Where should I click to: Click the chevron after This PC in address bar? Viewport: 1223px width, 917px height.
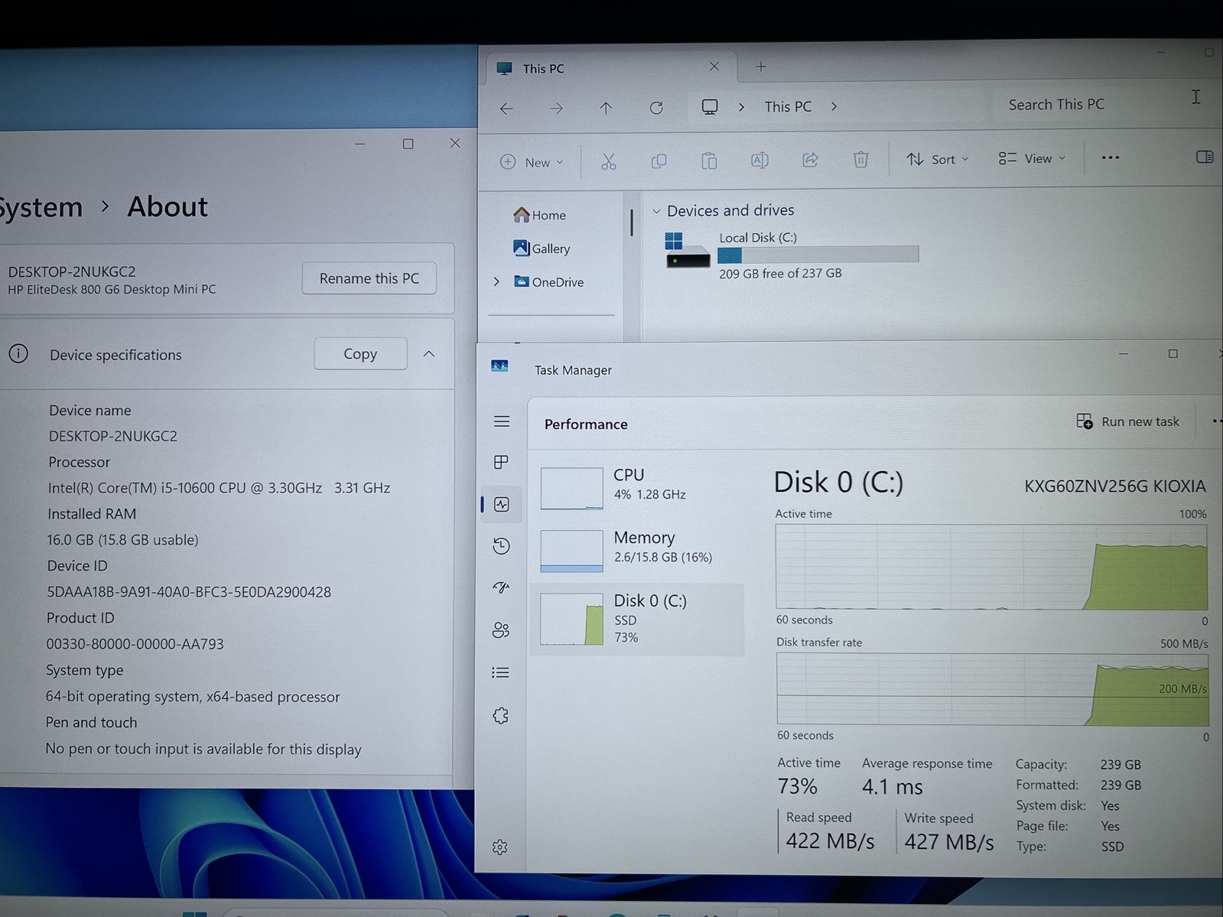tap(834, 106)
